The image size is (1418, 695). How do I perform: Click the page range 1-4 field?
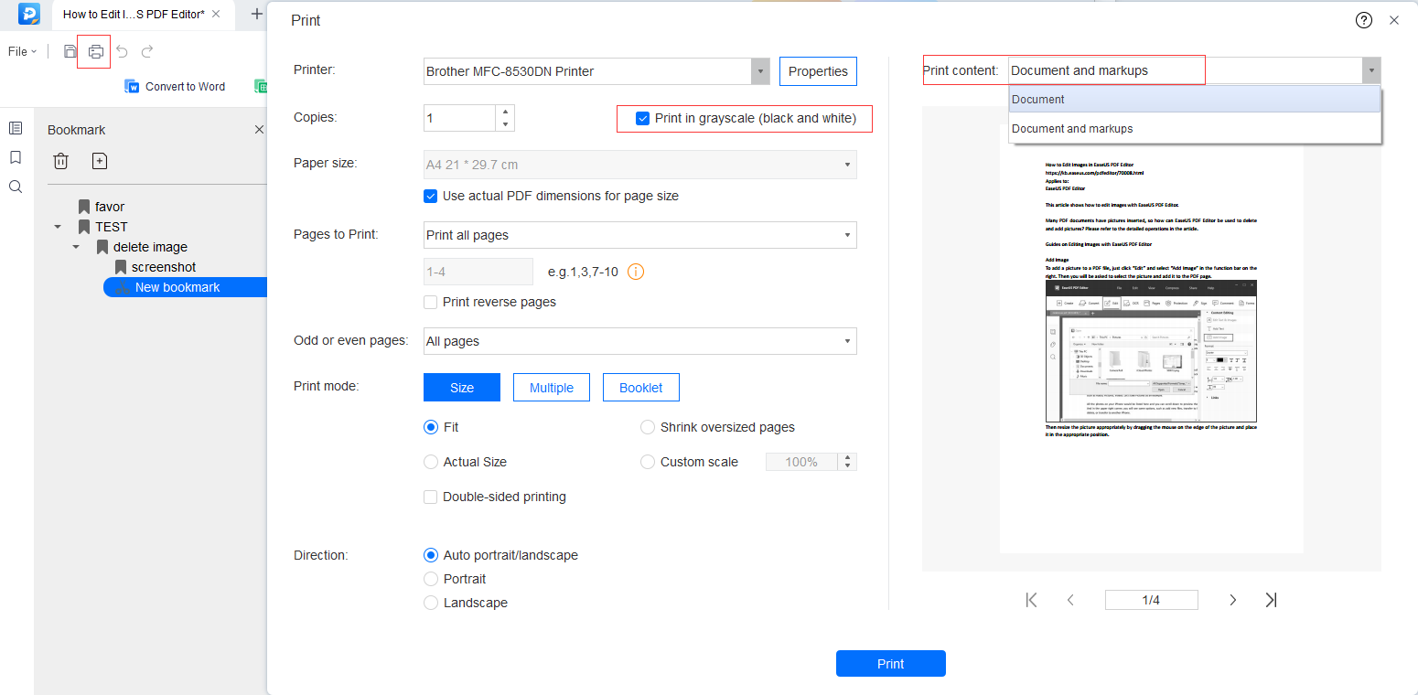(478, 272)
